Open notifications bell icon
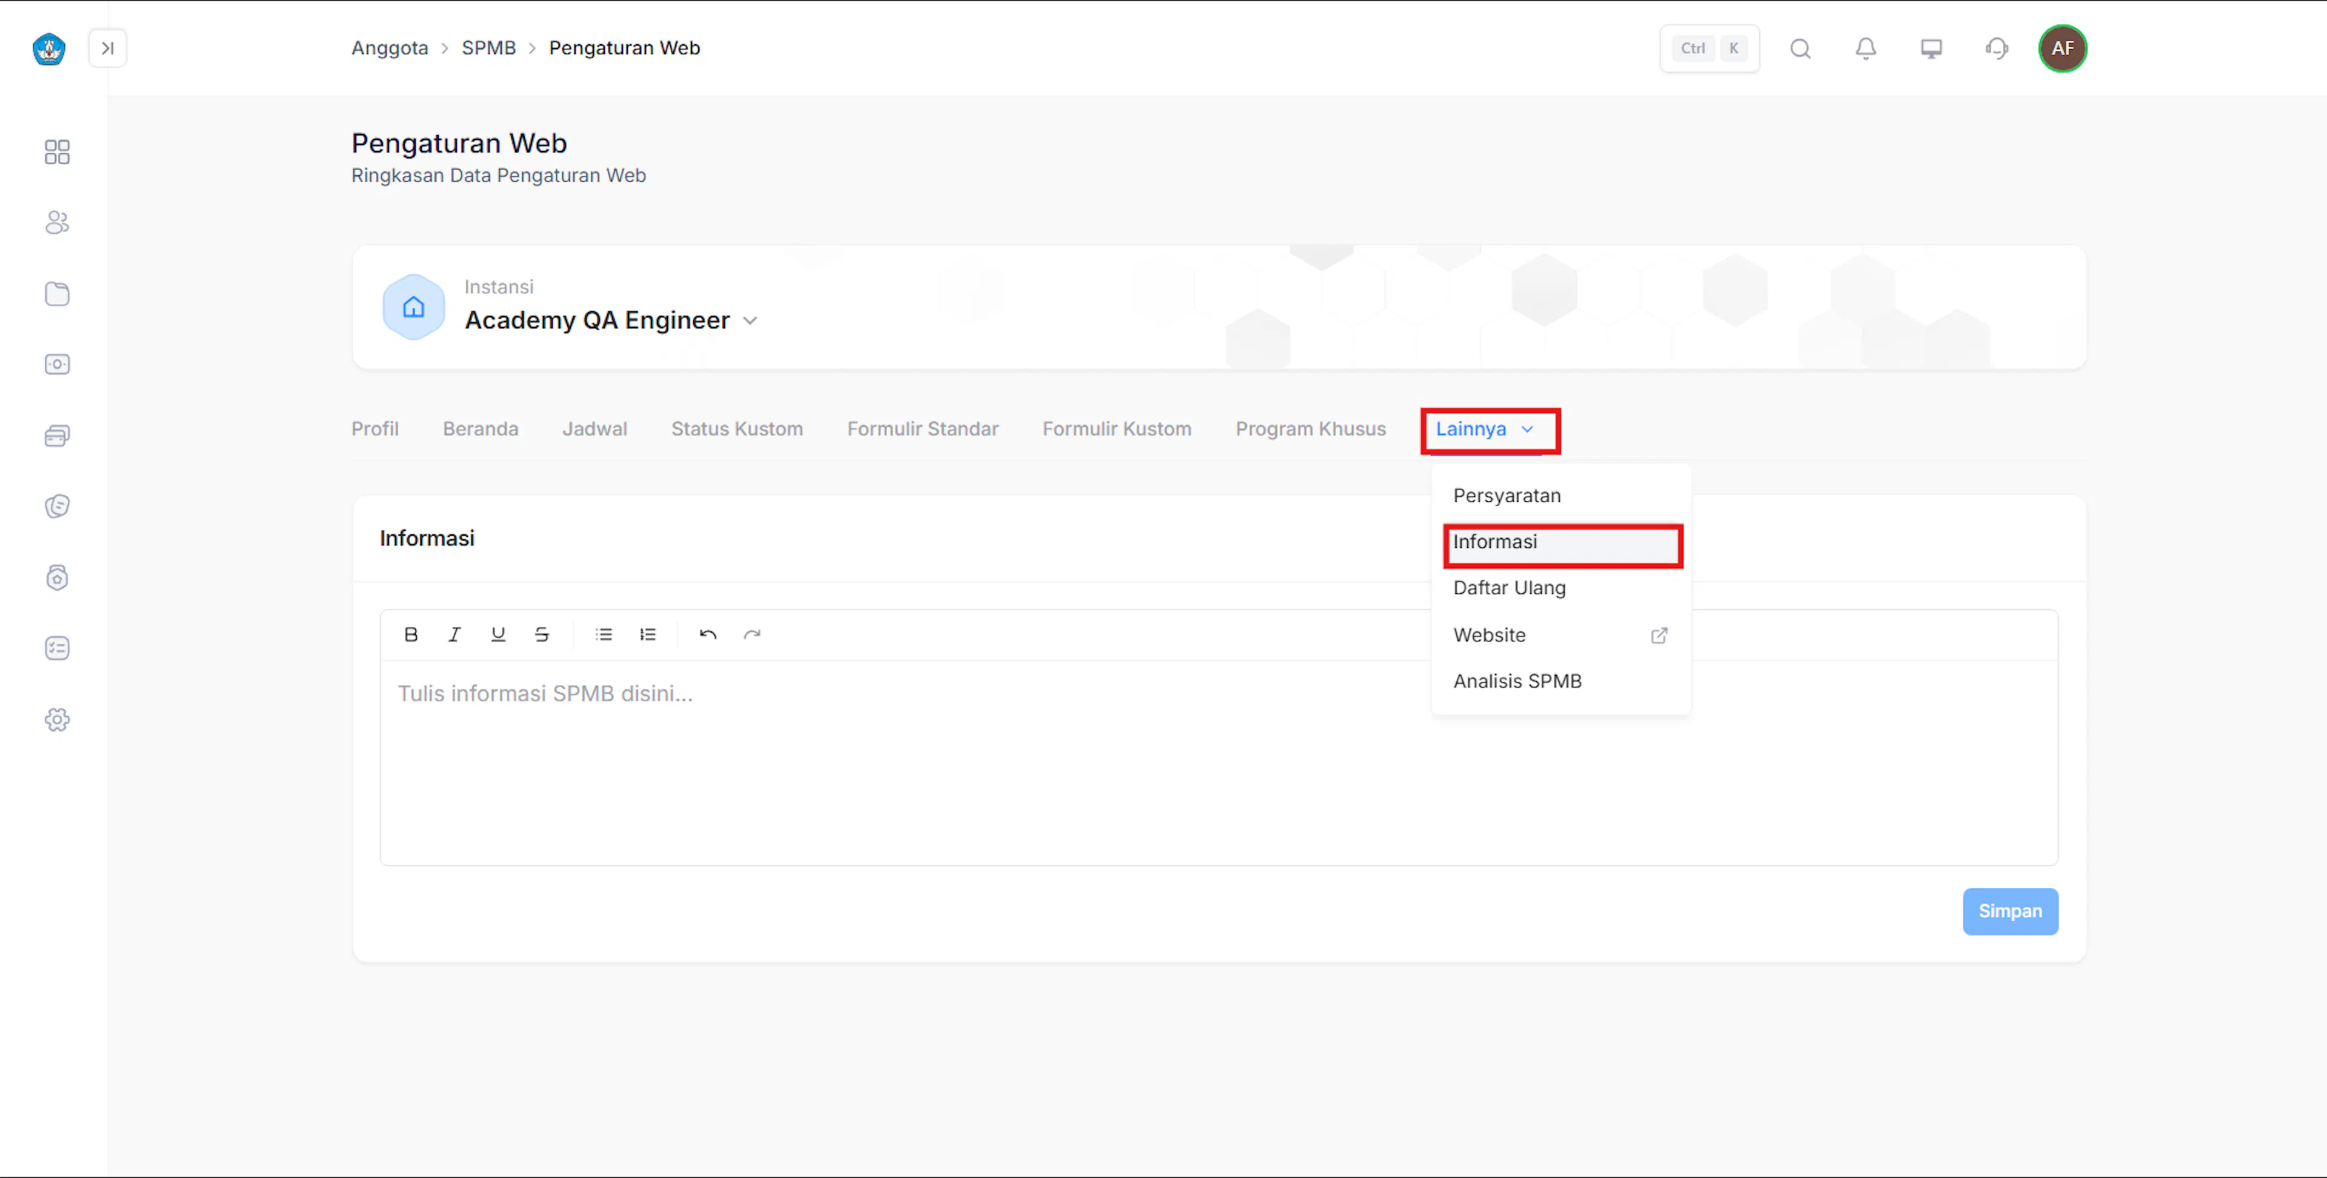Viewport: 2327px width, 1178px height. pos(1865,49)
